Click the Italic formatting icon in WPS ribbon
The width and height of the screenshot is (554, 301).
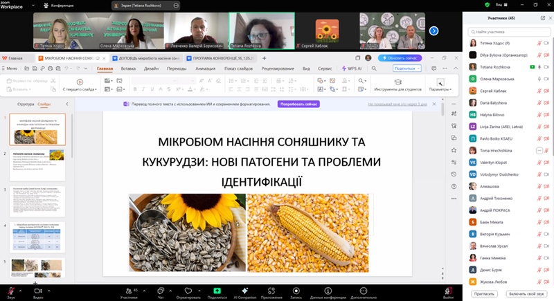143,89
